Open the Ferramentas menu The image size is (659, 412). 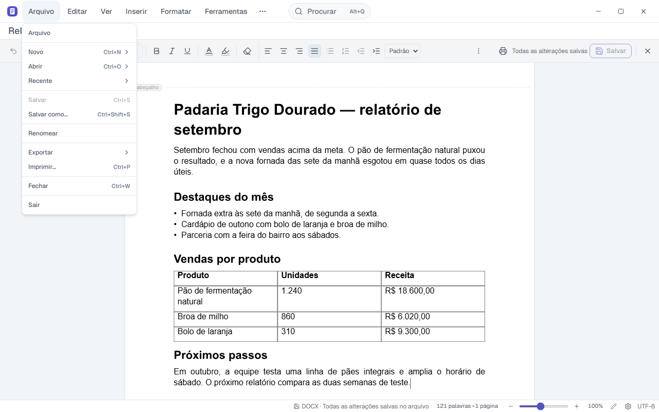[226, 11]
